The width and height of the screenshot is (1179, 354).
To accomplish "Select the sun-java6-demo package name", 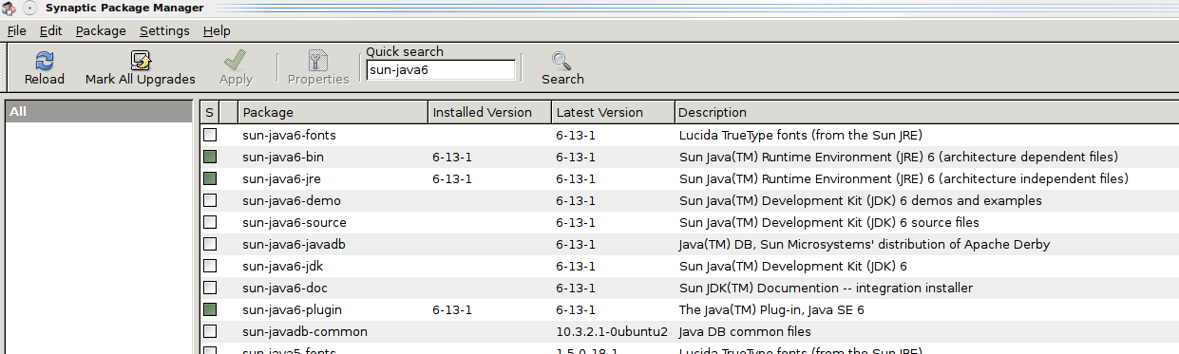I will point(292,200).
